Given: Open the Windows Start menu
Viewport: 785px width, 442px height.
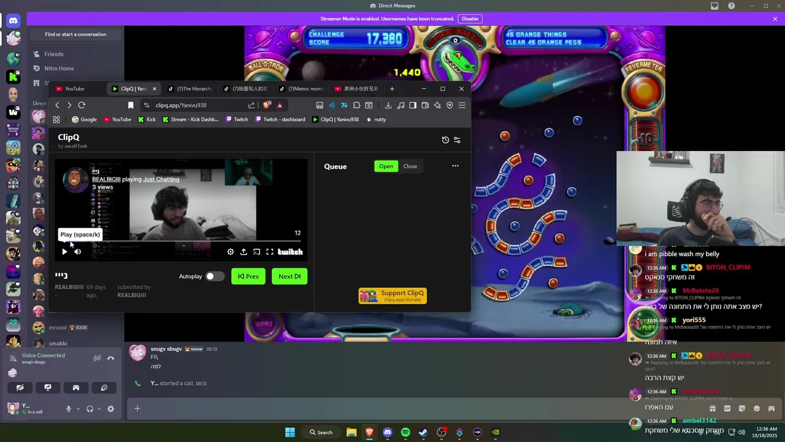Looking at the screenshot, I should pos(290,432).
